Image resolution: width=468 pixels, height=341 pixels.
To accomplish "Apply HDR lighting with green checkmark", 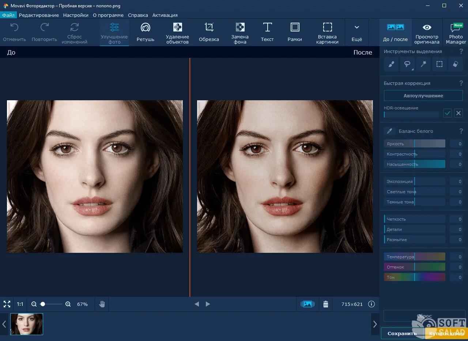I will pos(448,113).
